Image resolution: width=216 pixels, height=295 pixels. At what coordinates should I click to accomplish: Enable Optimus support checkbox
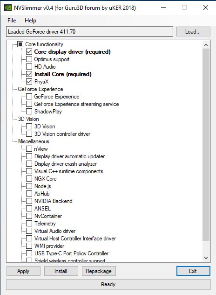pos(29,59)
